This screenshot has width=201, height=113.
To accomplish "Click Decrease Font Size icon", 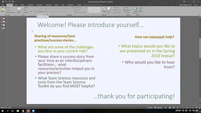I will tap(49, 8).
